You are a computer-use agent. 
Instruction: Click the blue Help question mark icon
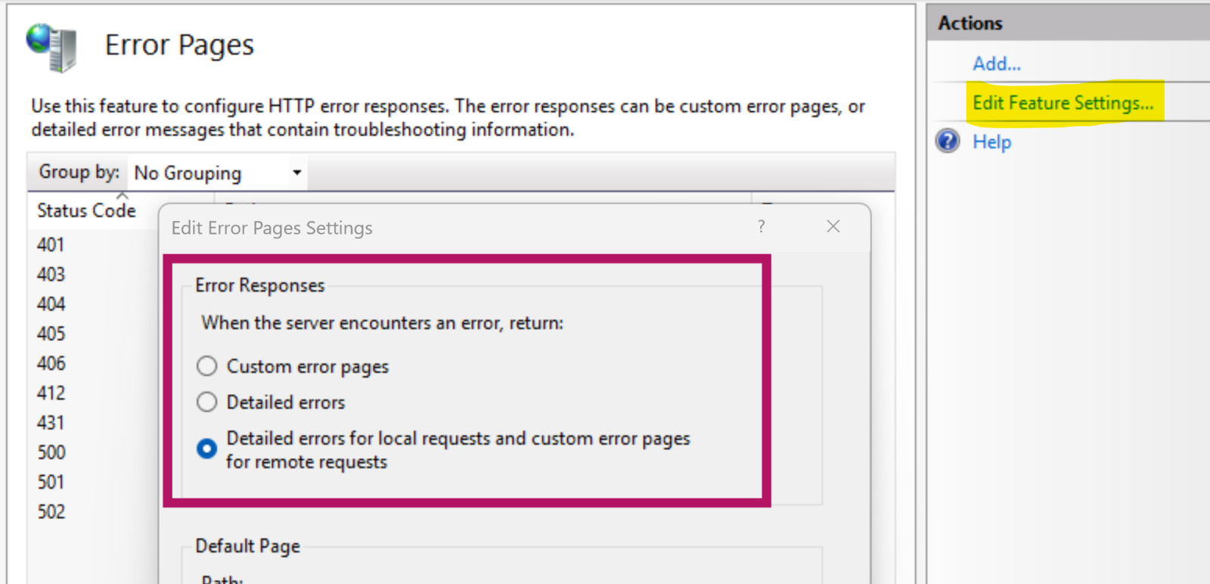(x=947, y=141)
